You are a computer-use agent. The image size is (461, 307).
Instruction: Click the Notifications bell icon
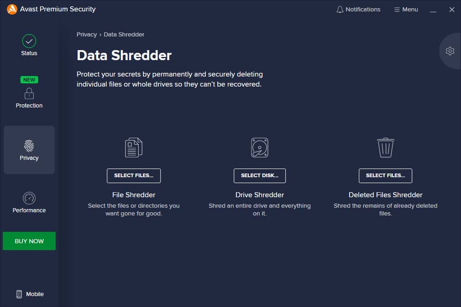coord(340,10)
